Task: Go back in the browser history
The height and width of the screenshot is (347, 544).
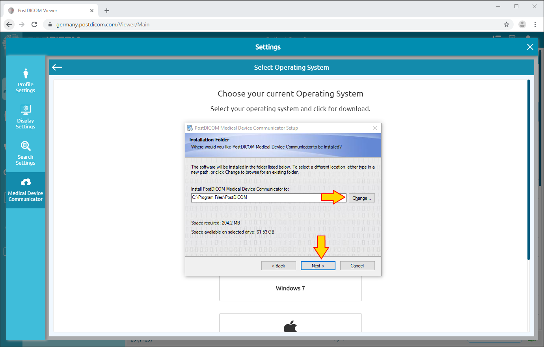Action: coord(9,24)
